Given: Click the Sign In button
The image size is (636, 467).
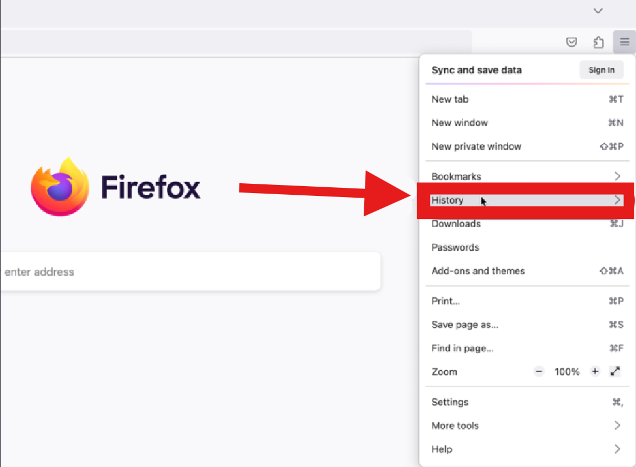Looking at the screenshot, I should (x=601, y=70).
